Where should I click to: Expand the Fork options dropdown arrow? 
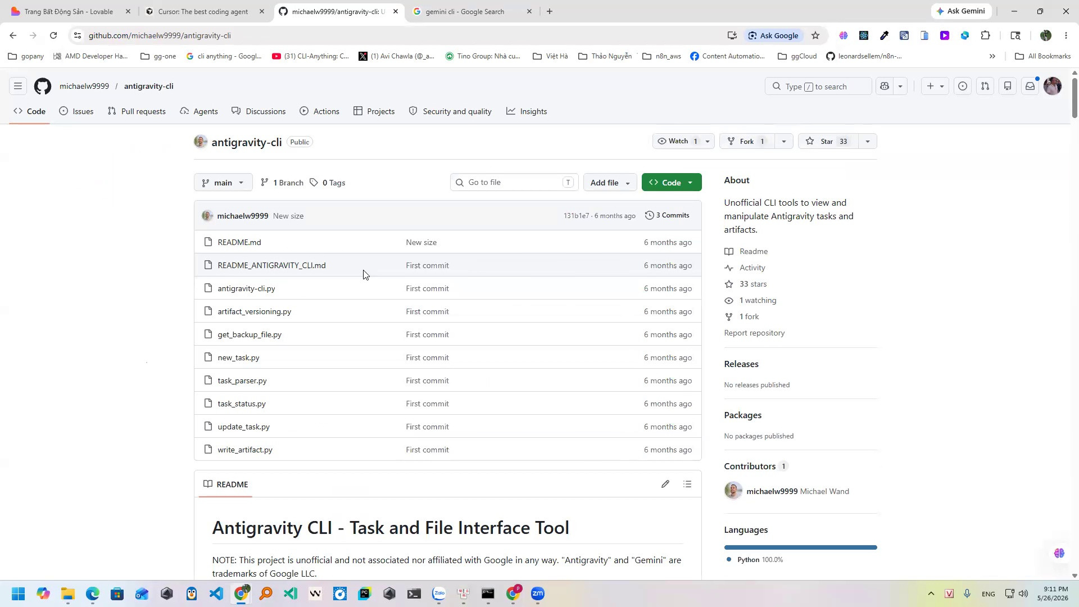pyautogui.click(x=784, y=142)
